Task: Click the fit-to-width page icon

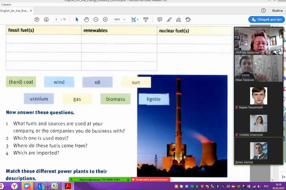Action: [133, 19]
